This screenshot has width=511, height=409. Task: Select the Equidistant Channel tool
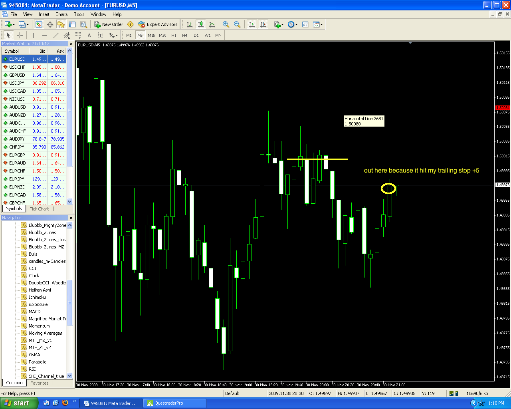coord(67,35)
